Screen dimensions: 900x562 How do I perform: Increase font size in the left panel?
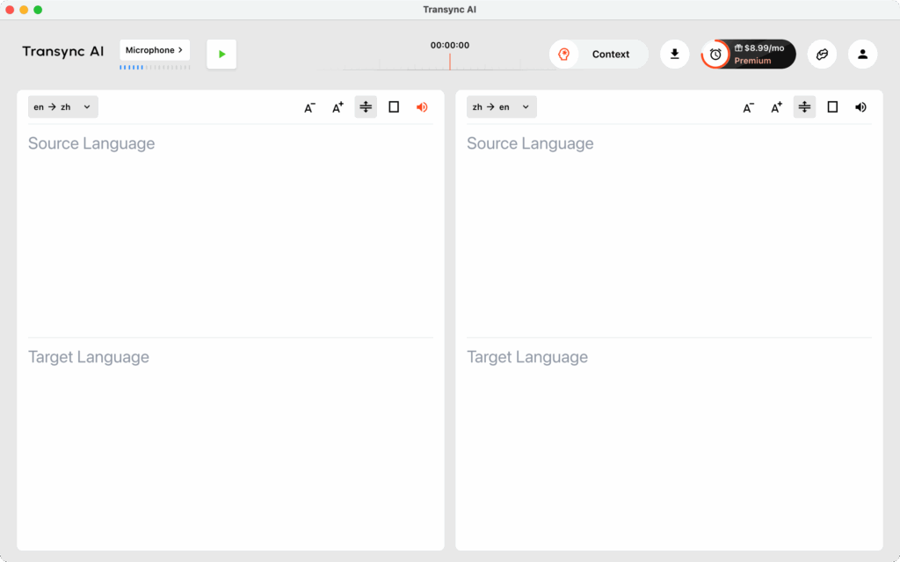tap(337, 107)
